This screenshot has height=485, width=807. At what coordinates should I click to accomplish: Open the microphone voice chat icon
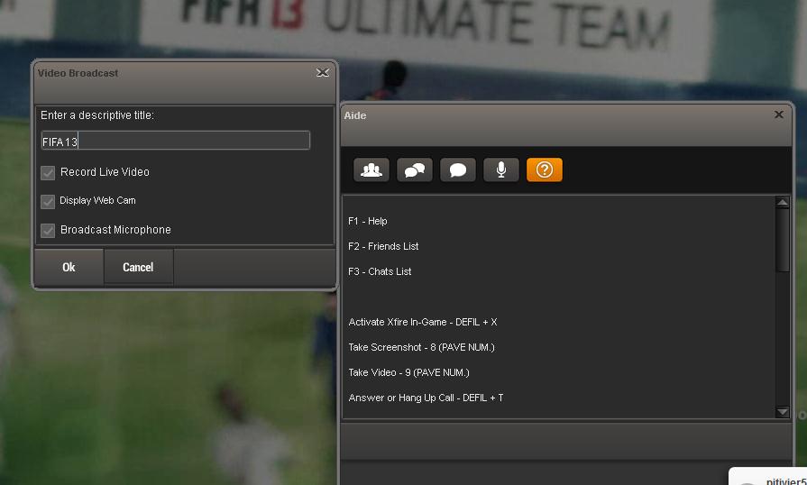point(500,169)
